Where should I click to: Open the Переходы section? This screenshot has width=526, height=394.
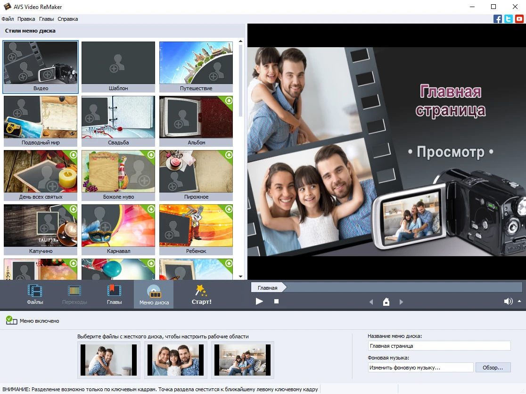point(74,294)
